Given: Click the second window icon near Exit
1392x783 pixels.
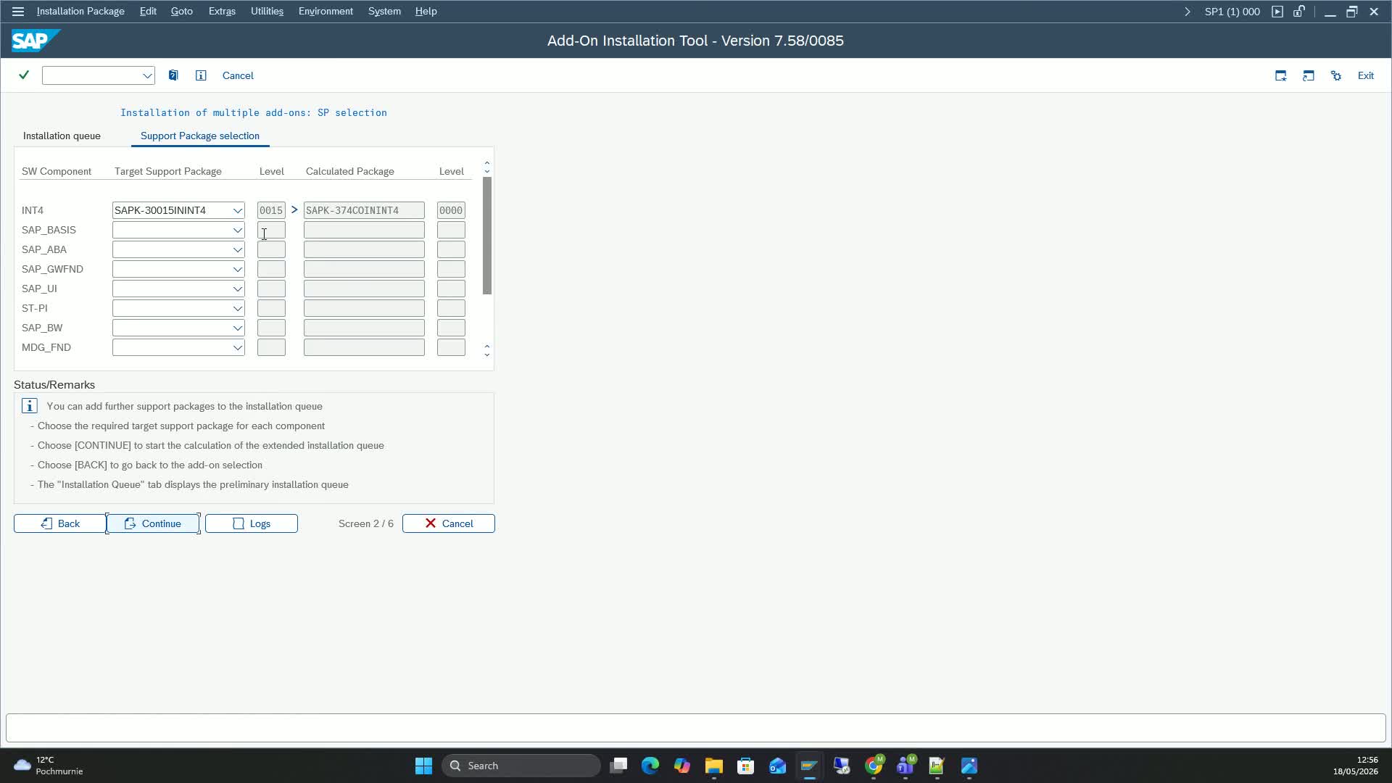Looking at the screenshot, I should pyautogui.click(x=1309, y=75).
